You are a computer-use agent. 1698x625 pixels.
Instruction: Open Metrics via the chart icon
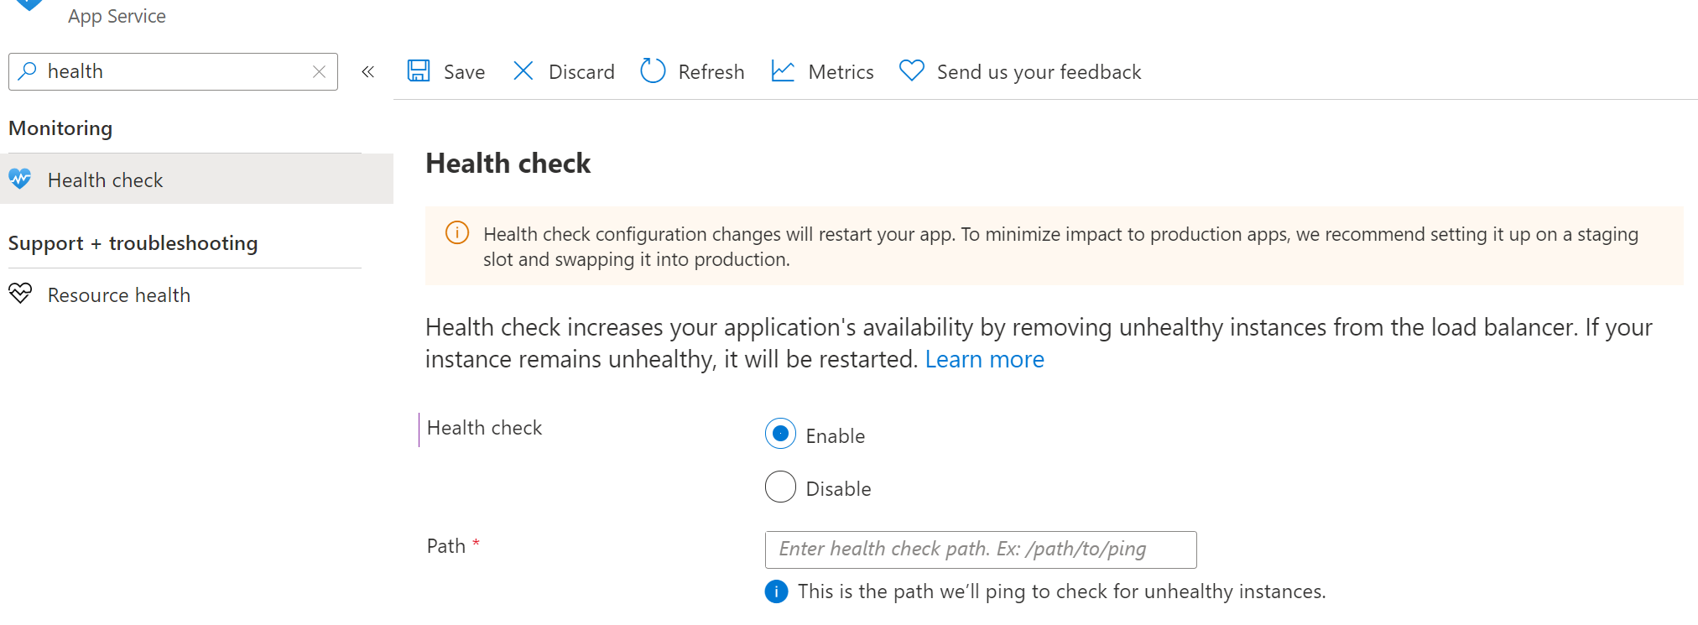[x=783, y=71]
